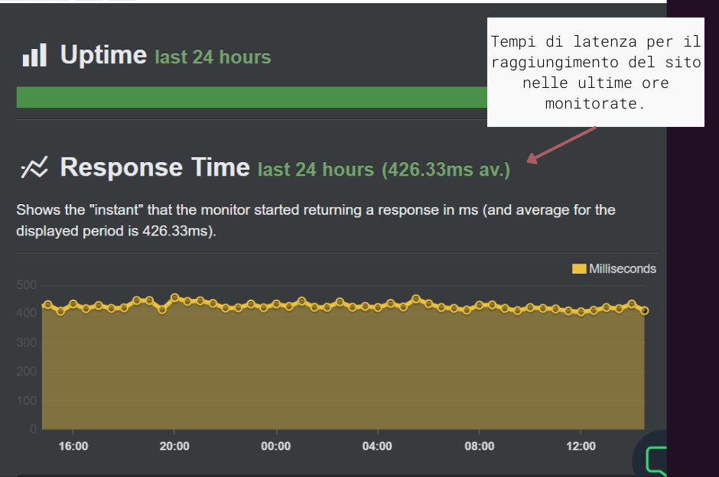Click the white Italian annotation text box
The image size is (719, 477).
[x=595, y=72]
